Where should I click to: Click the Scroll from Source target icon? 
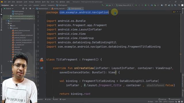pos(23,9)
